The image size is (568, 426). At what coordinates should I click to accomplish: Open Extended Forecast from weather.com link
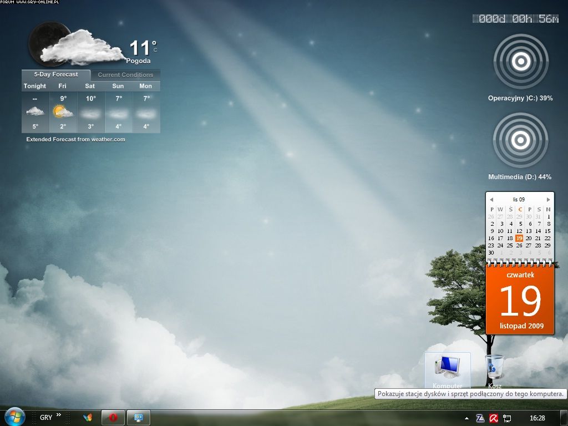pyautogui.click(x=75, y=140)
